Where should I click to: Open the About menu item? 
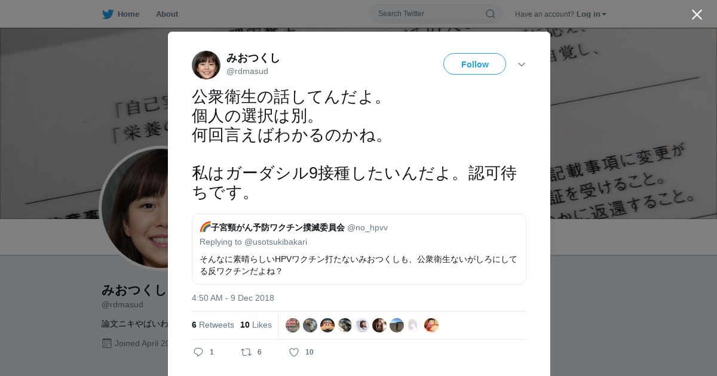click(x=167, y=14)
